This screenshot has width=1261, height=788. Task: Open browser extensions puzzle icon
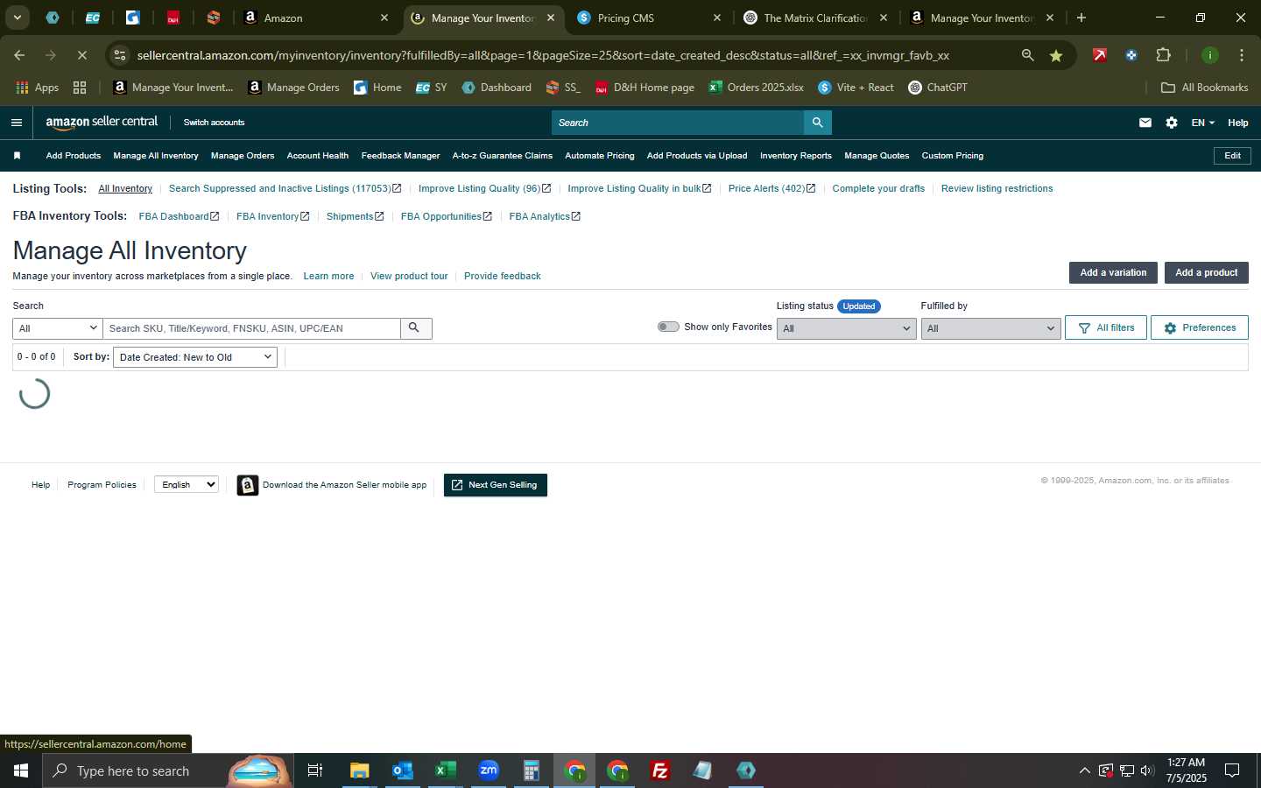click(x=1163, y=55)
